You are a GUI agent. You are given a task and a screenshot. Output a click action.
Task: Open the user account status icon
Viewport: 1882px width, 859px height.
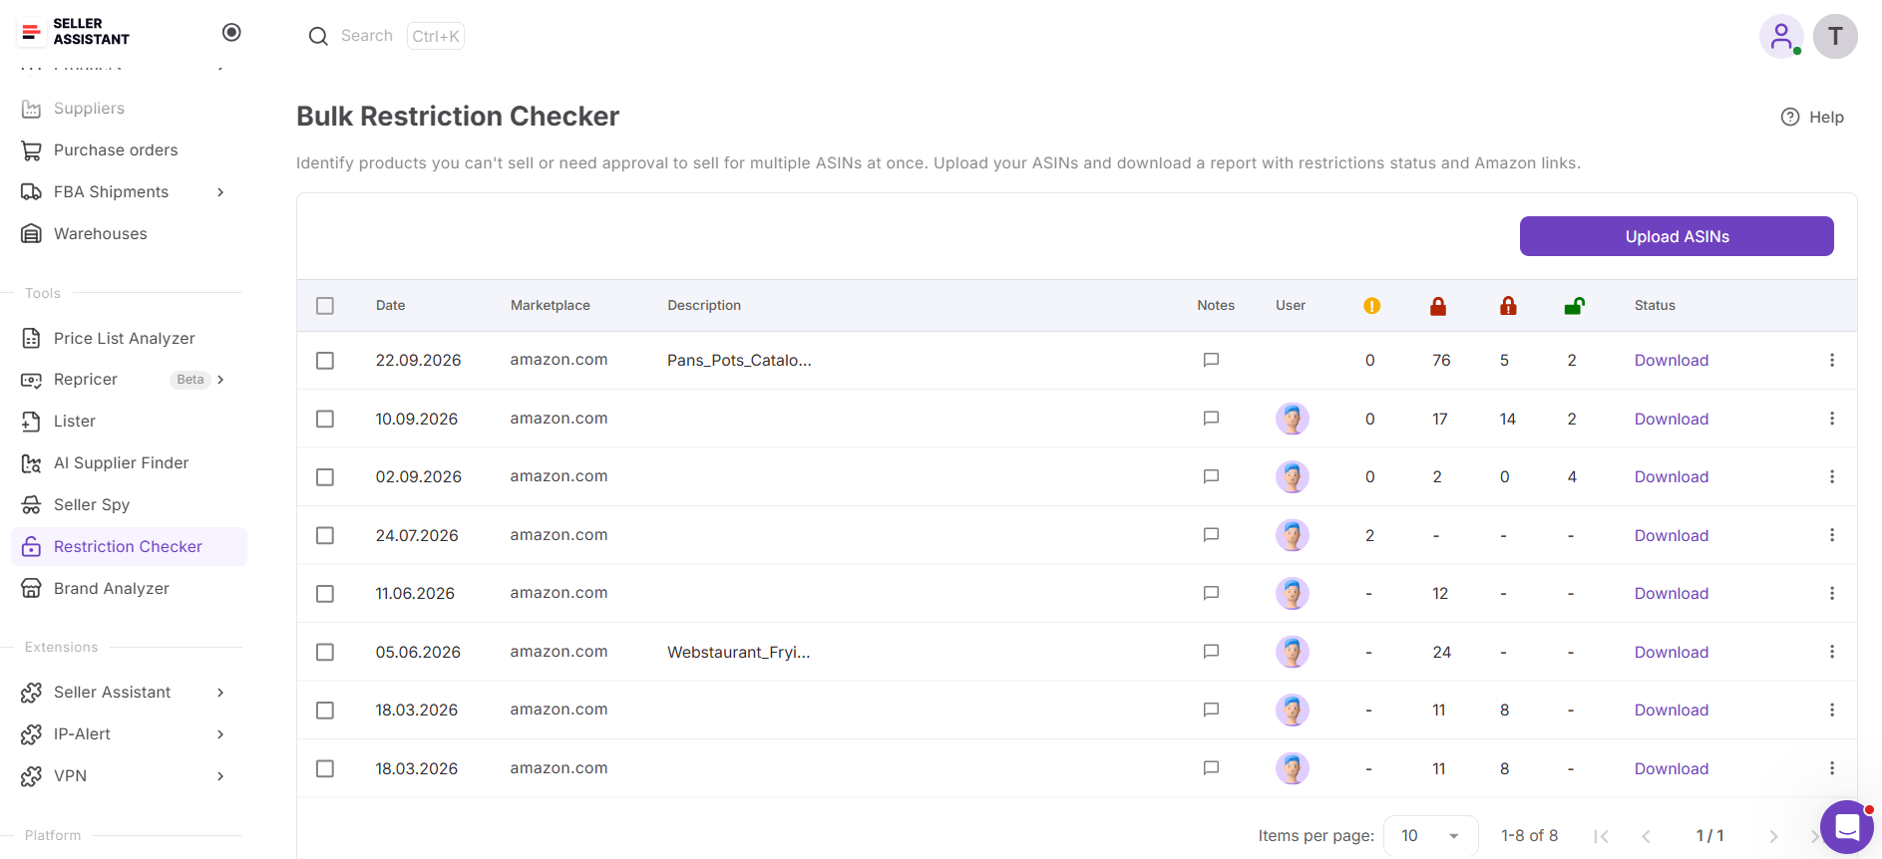click(1781, 37)
